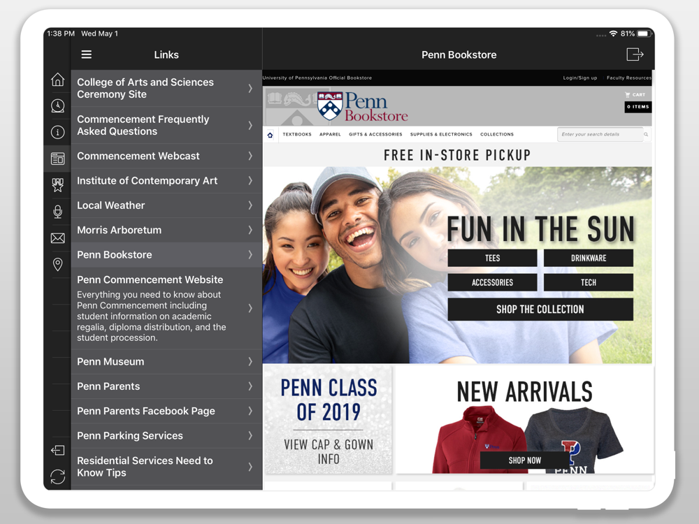Viewport: 699px width, 524px height.
Task: Tap the refresh circular arrows icon
Action: (57, 476)
